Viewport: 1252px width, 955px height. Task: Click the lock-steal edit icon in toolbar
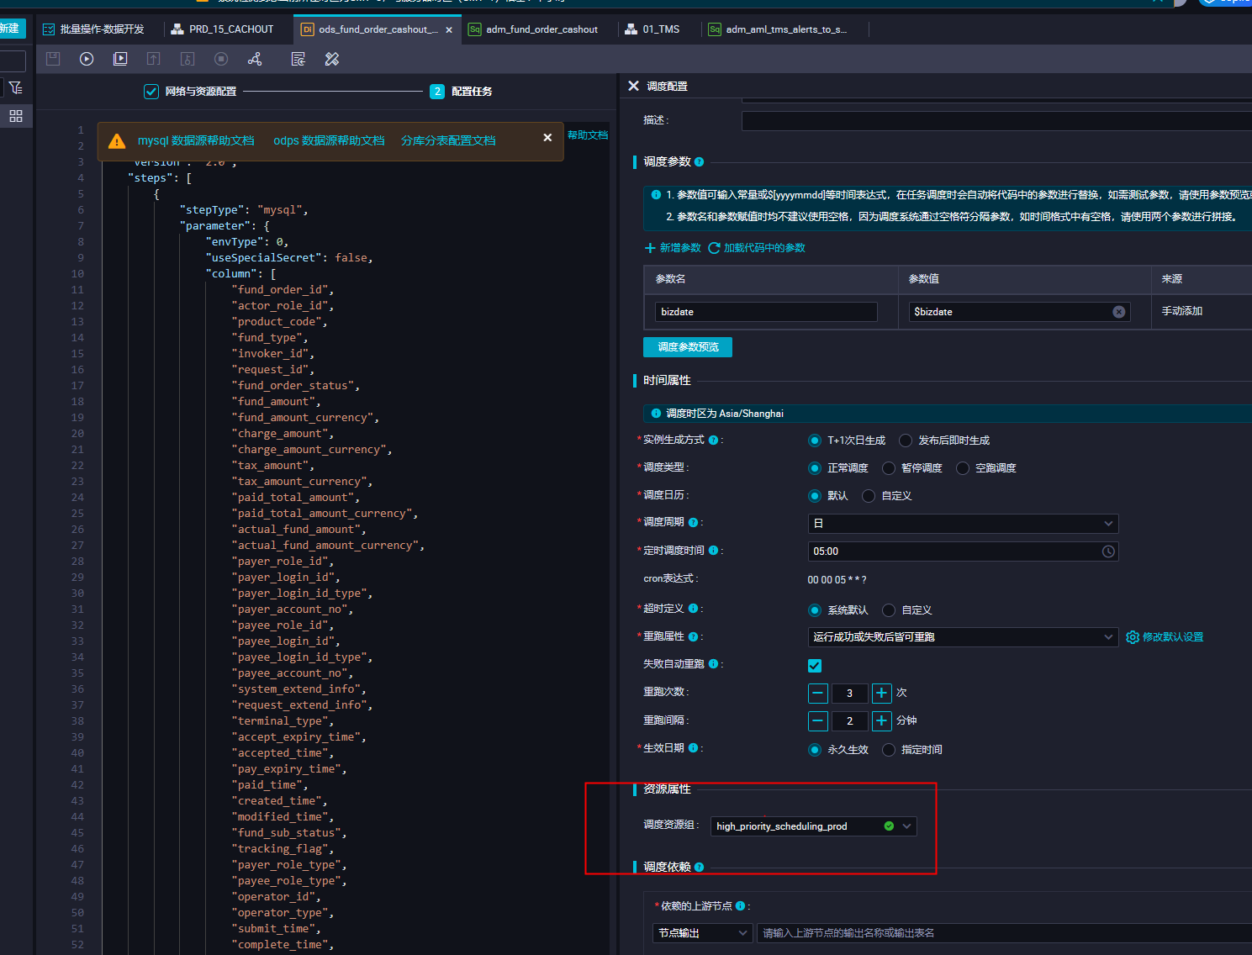188,59
